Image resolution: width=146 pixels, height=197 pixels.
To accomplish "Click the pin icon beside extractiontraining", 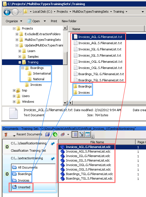I will 53,158.
